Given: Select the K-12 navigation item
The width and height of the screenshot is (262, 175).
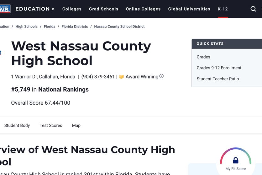Looking at the screenshot, I should pos(223,9).
